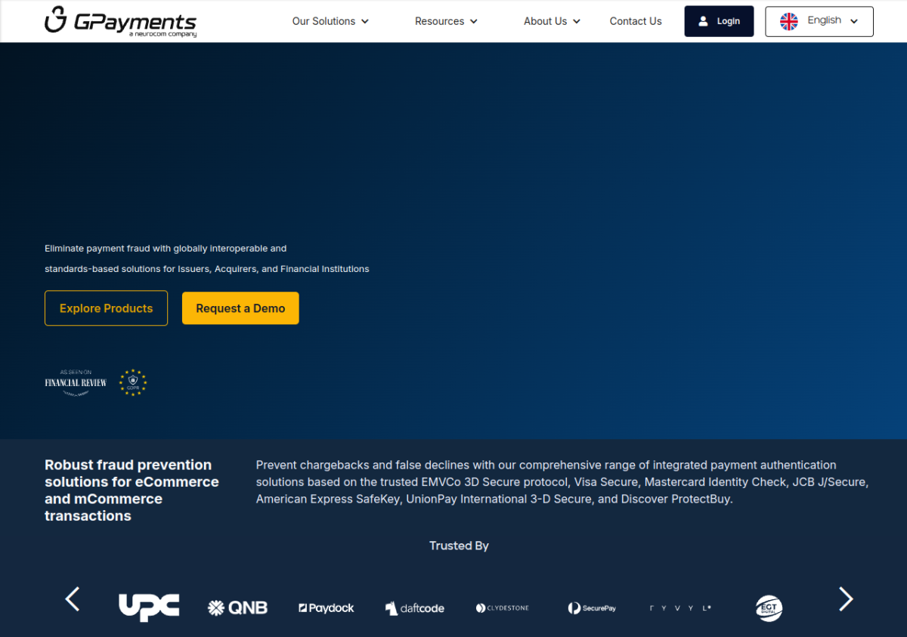Click the Financial Review badge

coord(76,382)
